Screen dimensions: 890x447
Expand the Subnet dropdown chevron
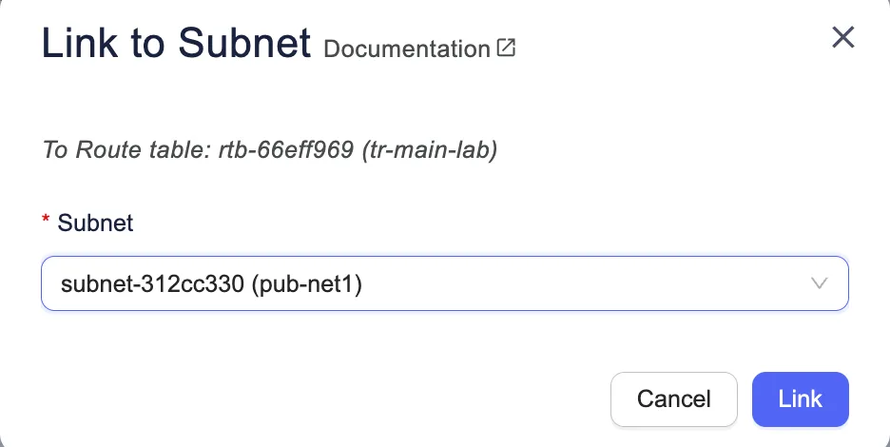[819, 283]
